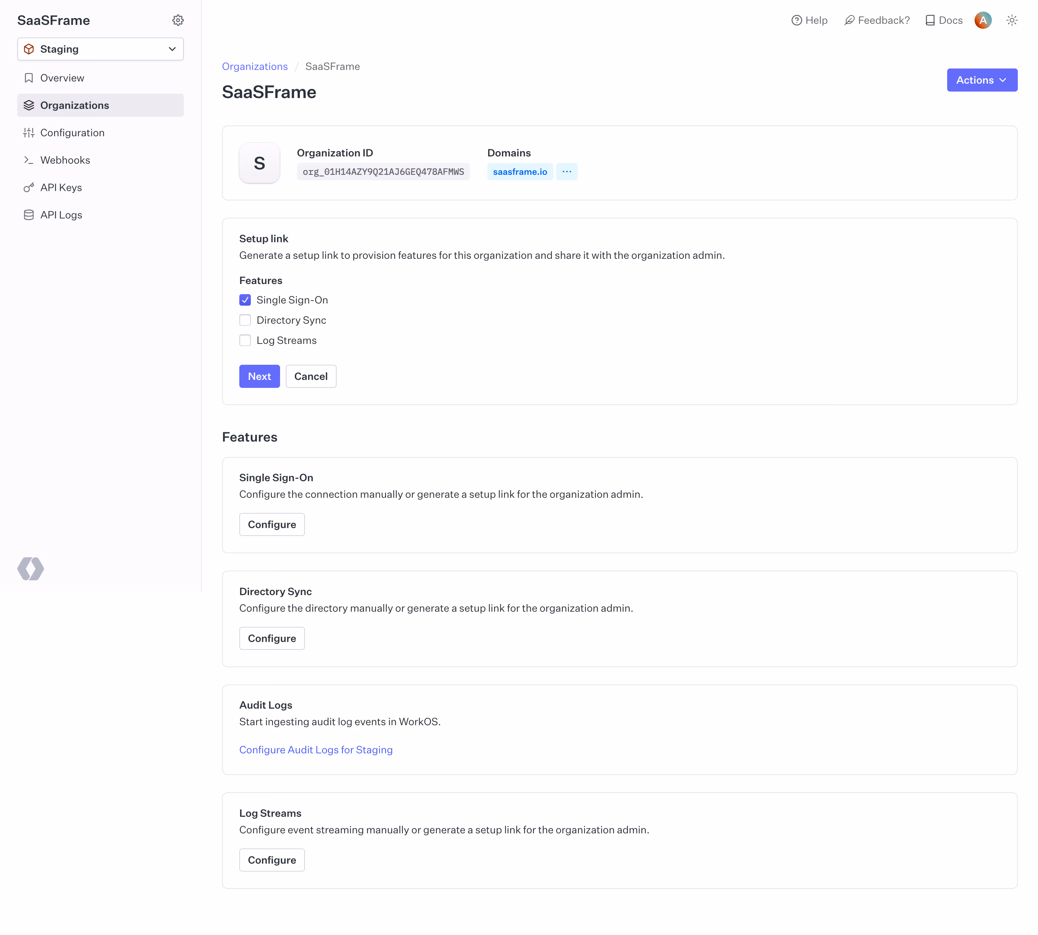The image size is (1038, 935).
Task: Click the Organizations layers icon
Action: (29, 105)
